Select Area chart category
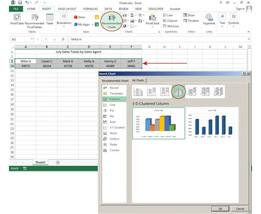 [114, 122]
